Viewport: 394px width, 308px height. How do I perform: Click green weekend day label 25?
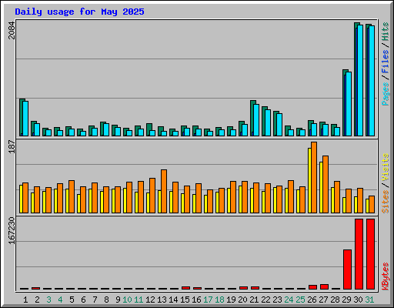pyautogui.click(x=300, y=300)
